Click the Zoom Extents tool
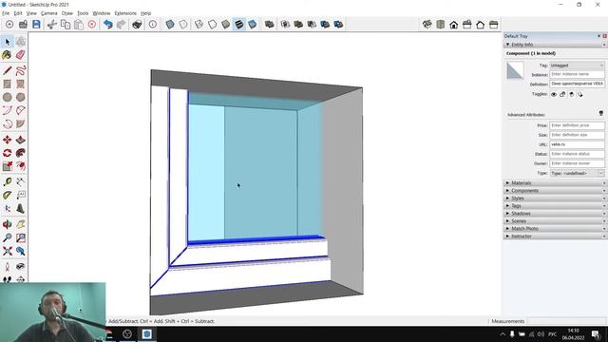This screenshot has height=342, width=608. tap(7, 251)
